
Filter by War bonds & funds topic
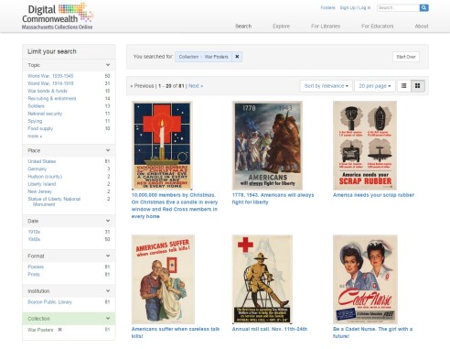coord(48,91)
